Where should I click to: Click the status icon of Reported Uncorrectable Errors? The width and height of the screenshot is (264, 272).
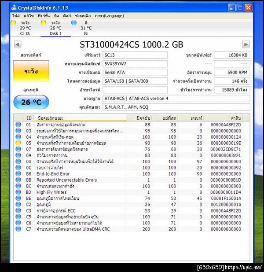coord(18,180)
